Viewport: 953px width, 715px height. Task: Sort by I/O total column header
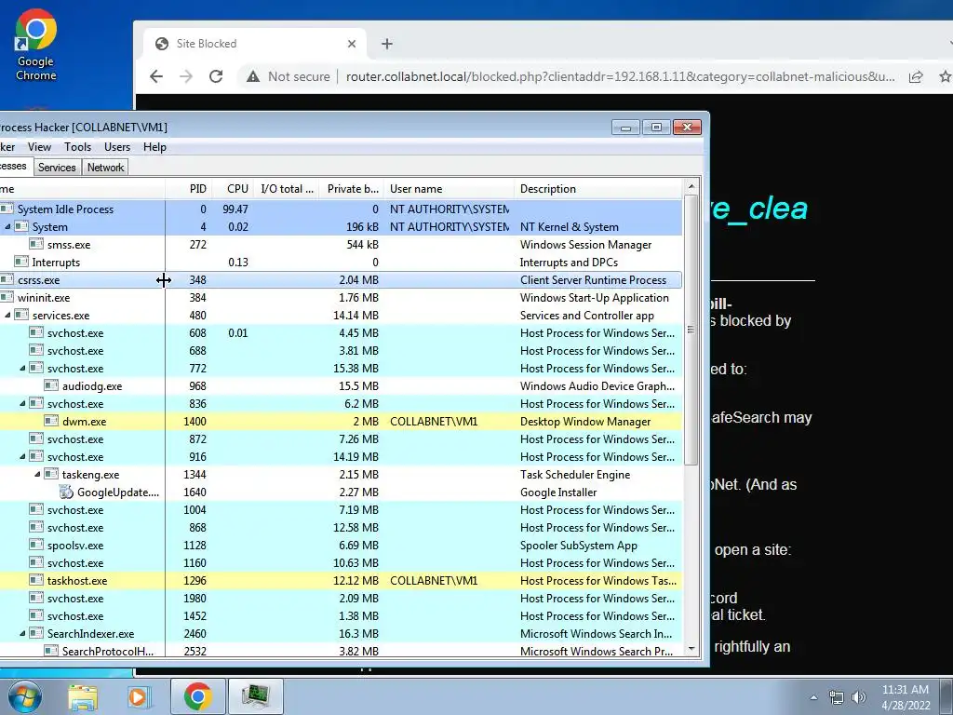[x=288, y=188]
